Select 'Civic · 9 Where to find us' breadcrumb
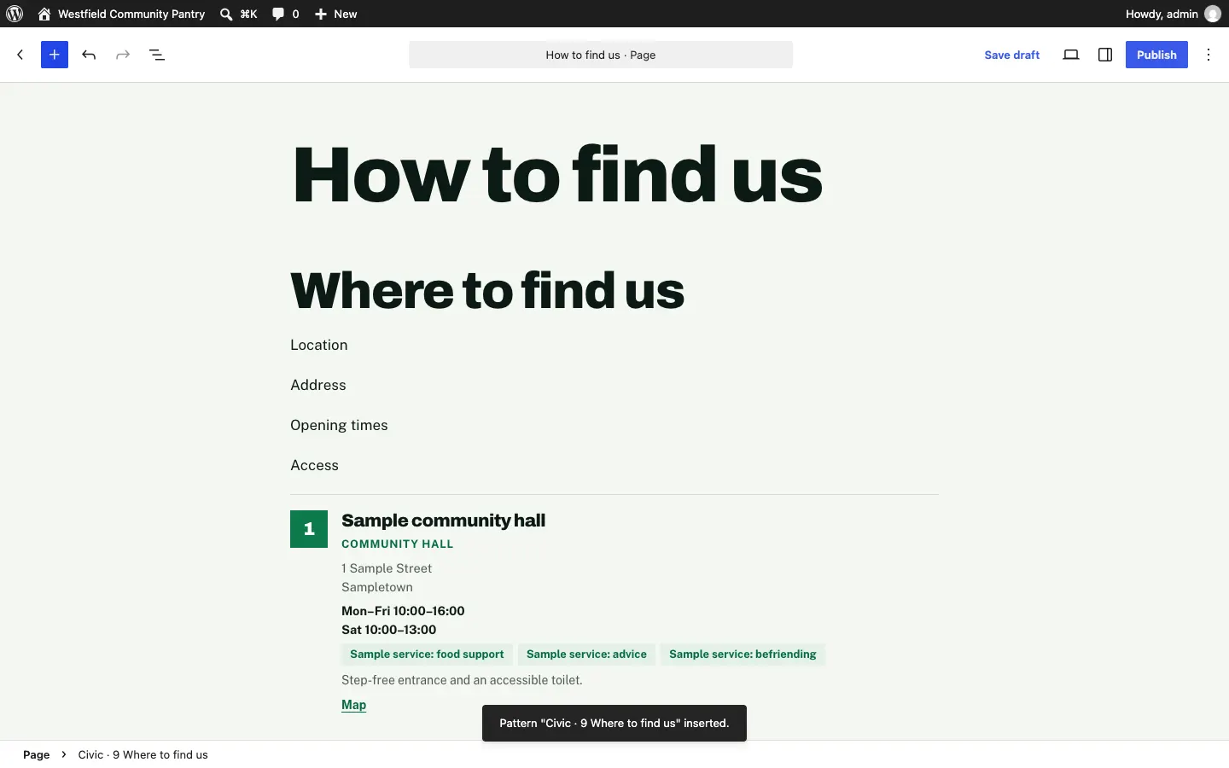 (x=143, y=754)
